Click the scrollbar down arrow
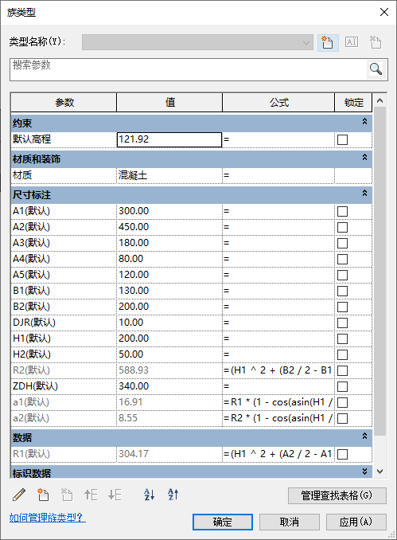Image resolution: width=397 pixels, height=540 pixels. (x=379, y=472)
